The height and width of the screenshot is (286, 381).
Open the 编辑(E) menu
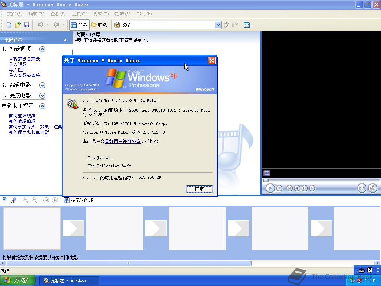(36, 14)
